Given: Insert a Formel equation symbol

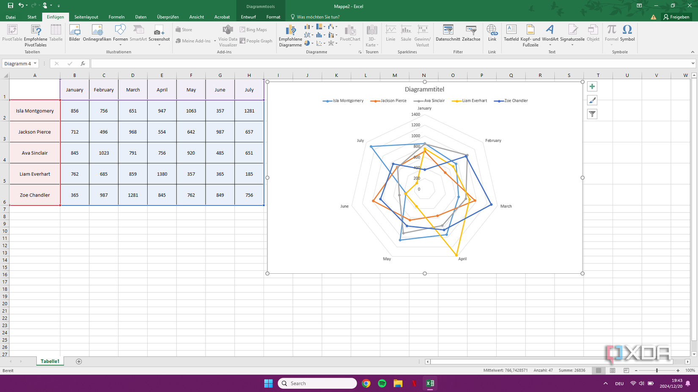Looking at the screenshot, I should click(611, 35).
